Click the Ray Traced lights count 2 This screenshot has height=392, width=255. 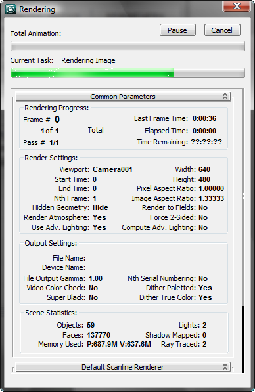[x=204, y=344]
